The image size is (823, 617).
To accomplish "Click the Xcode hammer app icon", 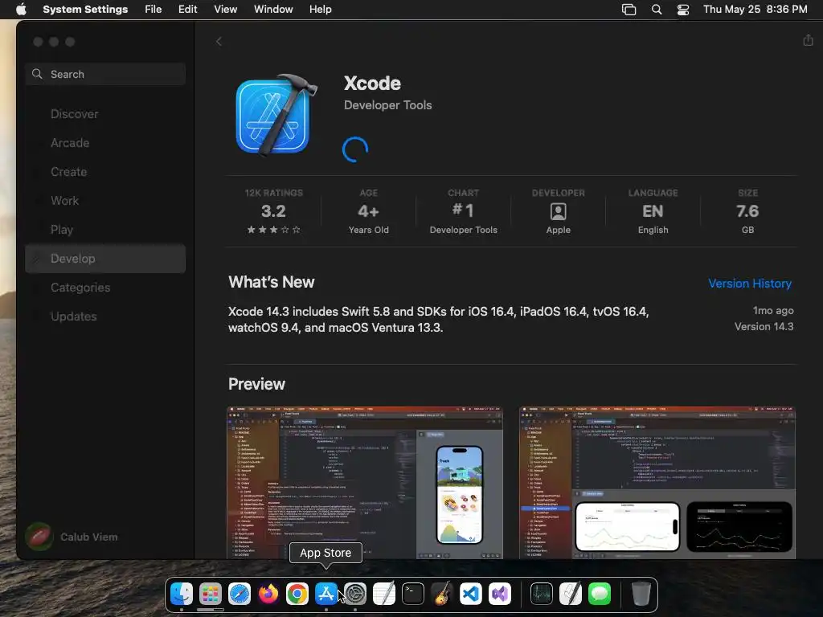I will [276, 115].
